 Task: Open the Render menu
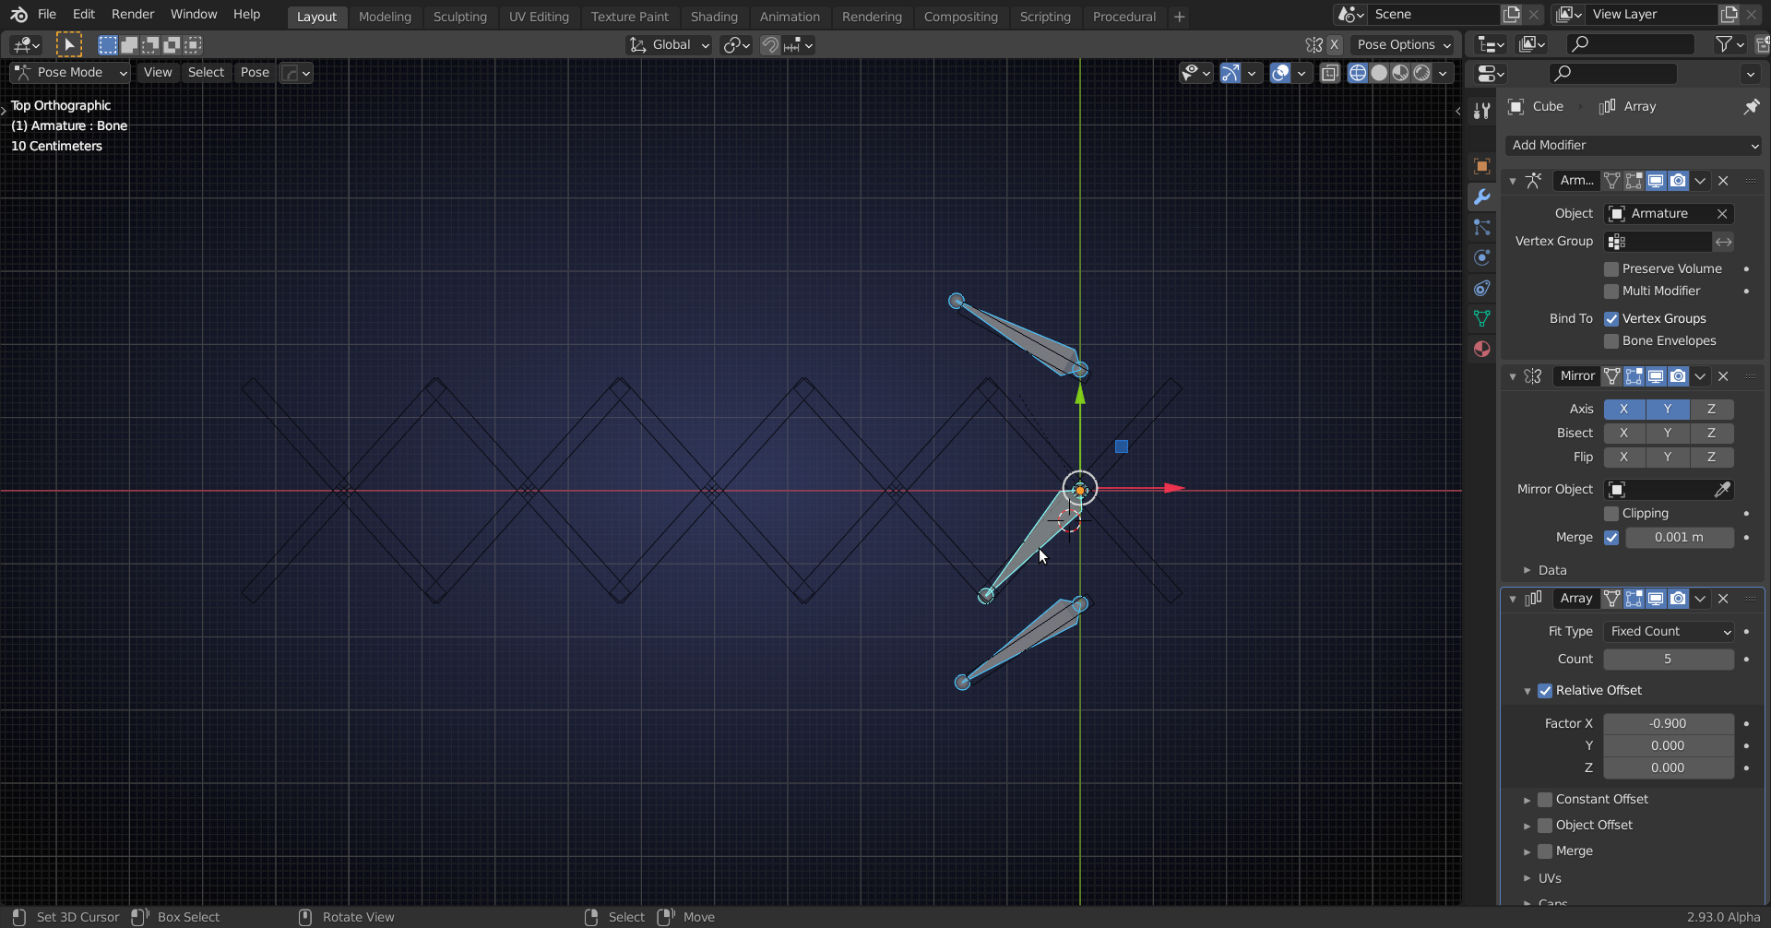click(x=133, y=15)
